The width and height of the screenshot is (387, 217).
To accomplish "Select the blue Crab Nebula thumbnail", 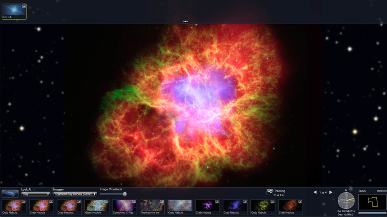I will (235, 207).
